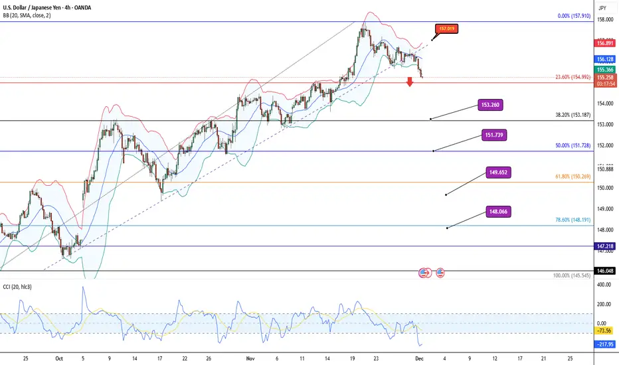This screenshot has height=365, width=619.
Task: Click the current price 155.258 tag
Action: click(605, 78)
